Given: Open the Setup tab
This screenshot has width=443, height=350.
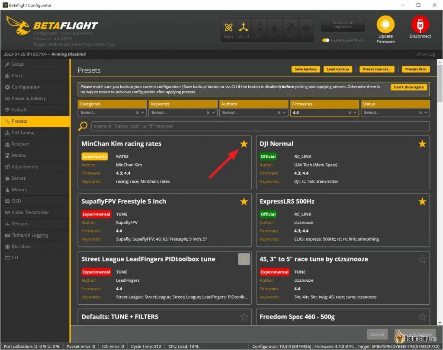Looking at the screenshot, I should point(35,64).
